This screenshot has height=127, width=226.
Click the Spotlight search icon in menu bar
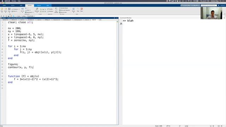(x=220, y=1)
